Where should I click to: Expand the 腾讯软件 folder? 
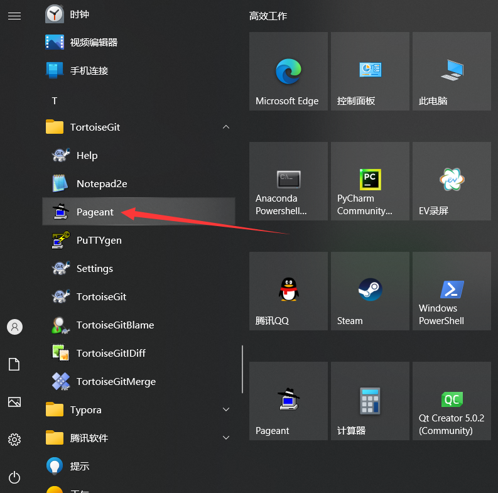[x=226, y=438]
